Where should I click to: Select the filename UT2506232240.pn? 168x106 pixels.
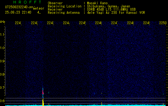(19, 7)
